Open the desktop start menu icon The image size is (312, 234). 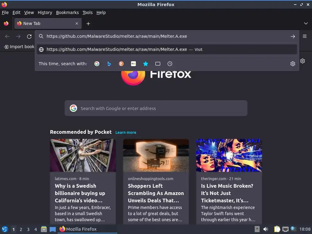[x=5, y=229]
